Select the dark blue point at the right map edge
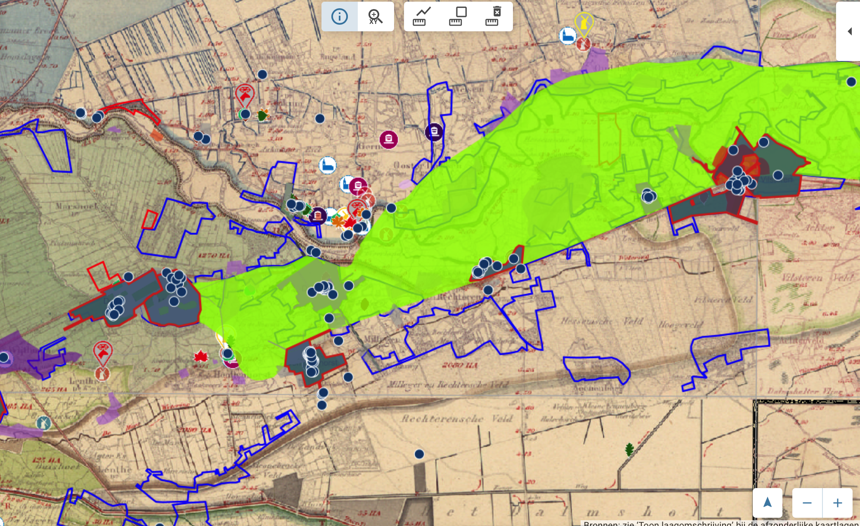 tap(851, 82)
